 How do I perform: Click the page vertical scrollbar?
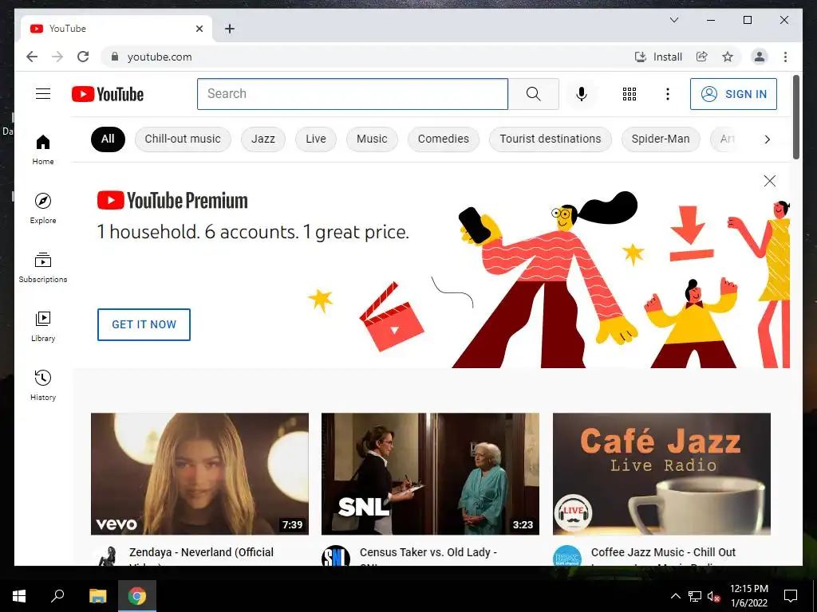[x=795, y=117]
